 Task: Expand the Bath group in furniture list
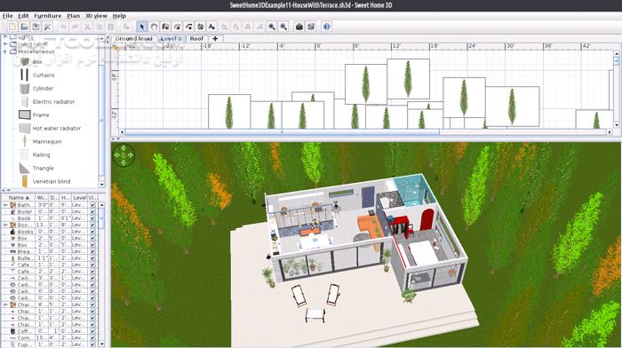[x=5, y=205]
